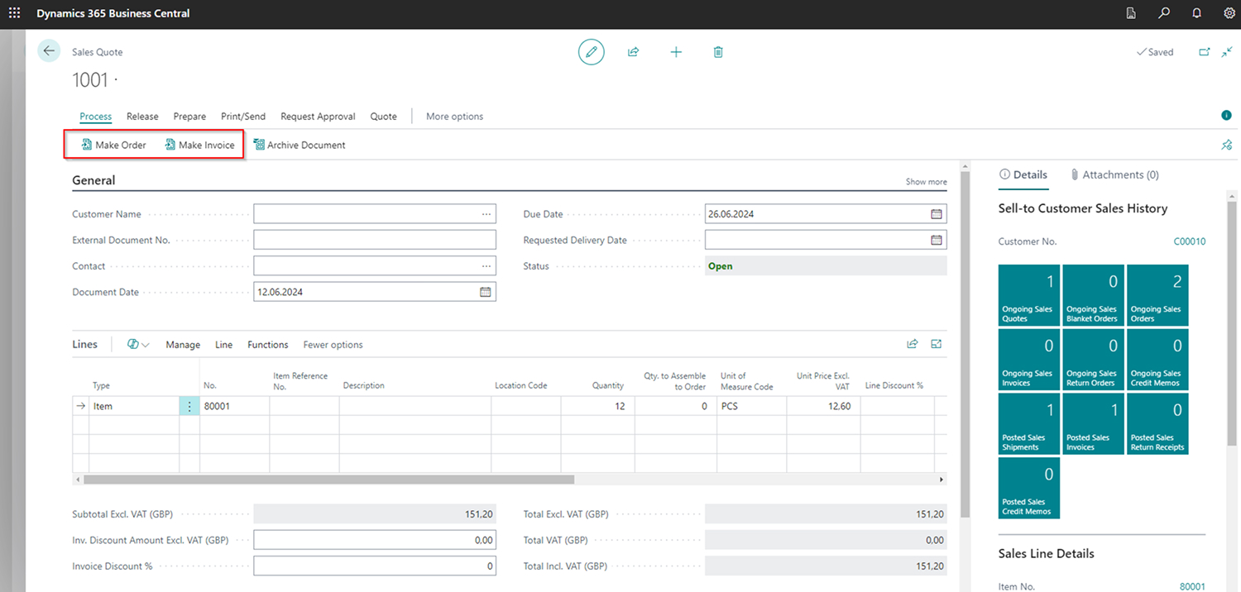Screen dimensions: 1241x592
Task: Click the Quantity cell 12
Action: [x=597, y=406]
